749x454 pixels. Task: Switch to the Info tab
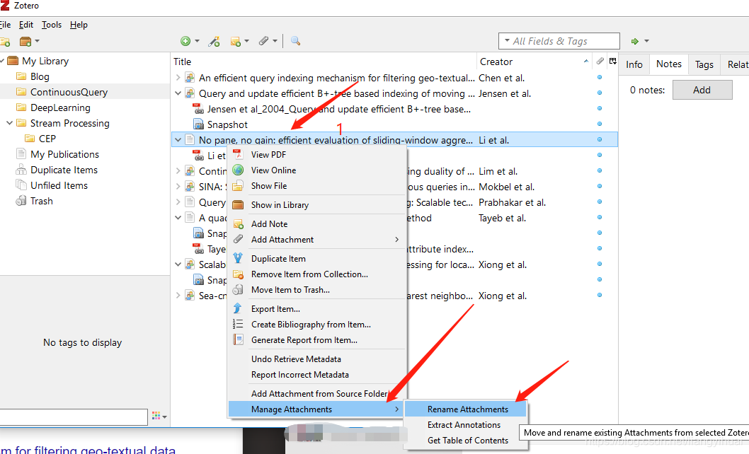(x=634, y=64)
